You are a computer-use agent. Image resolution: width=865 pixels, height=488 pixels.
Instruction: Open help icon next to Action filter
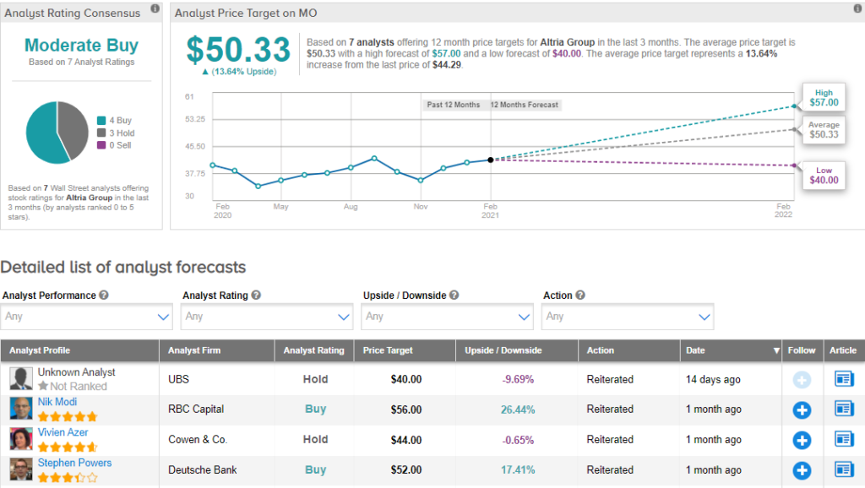[x=580, y=295]
